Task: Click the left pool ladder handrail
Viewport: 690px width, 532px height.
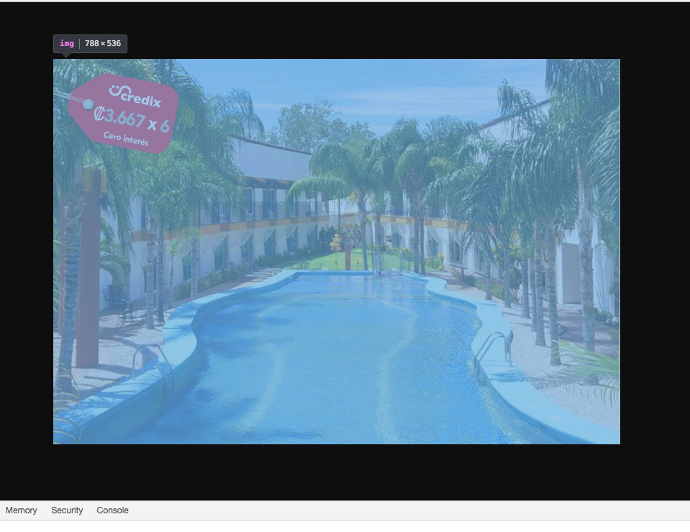Action: click(151, 359)
